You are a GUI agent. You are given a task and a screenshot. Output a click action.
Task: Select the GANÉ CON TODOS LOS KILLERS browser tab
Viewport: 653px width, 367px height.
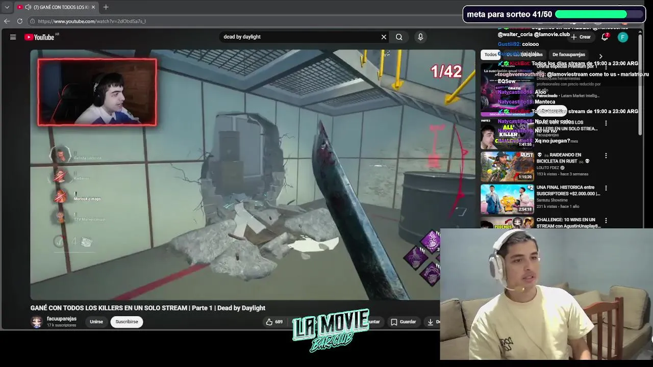point(56,7)
